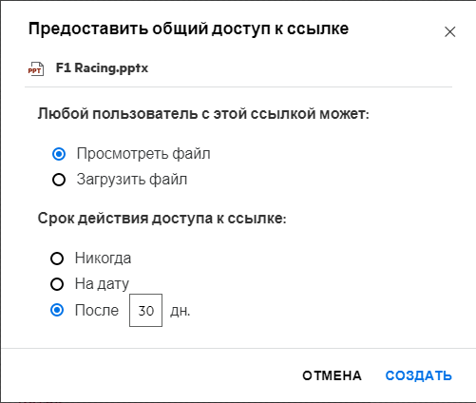Focus the days input field showing 30

[145, 310]
